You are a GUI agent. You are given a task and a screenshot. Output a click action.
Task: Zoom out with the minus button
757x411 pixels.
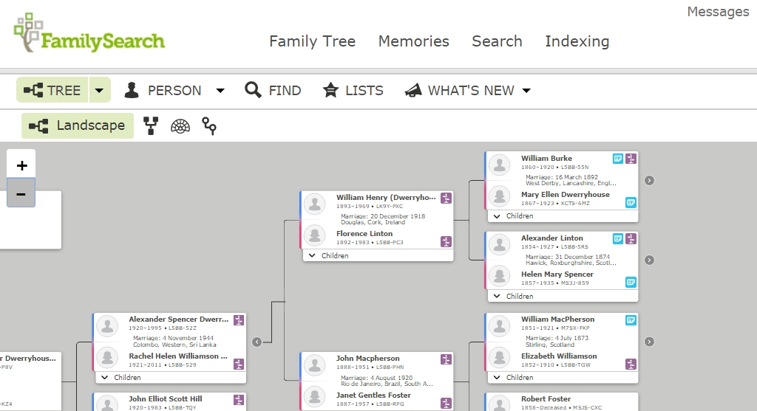point(21,194)
